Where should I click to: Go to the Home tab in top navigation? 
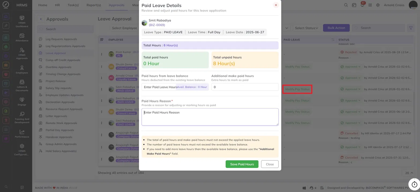[43, 5]
